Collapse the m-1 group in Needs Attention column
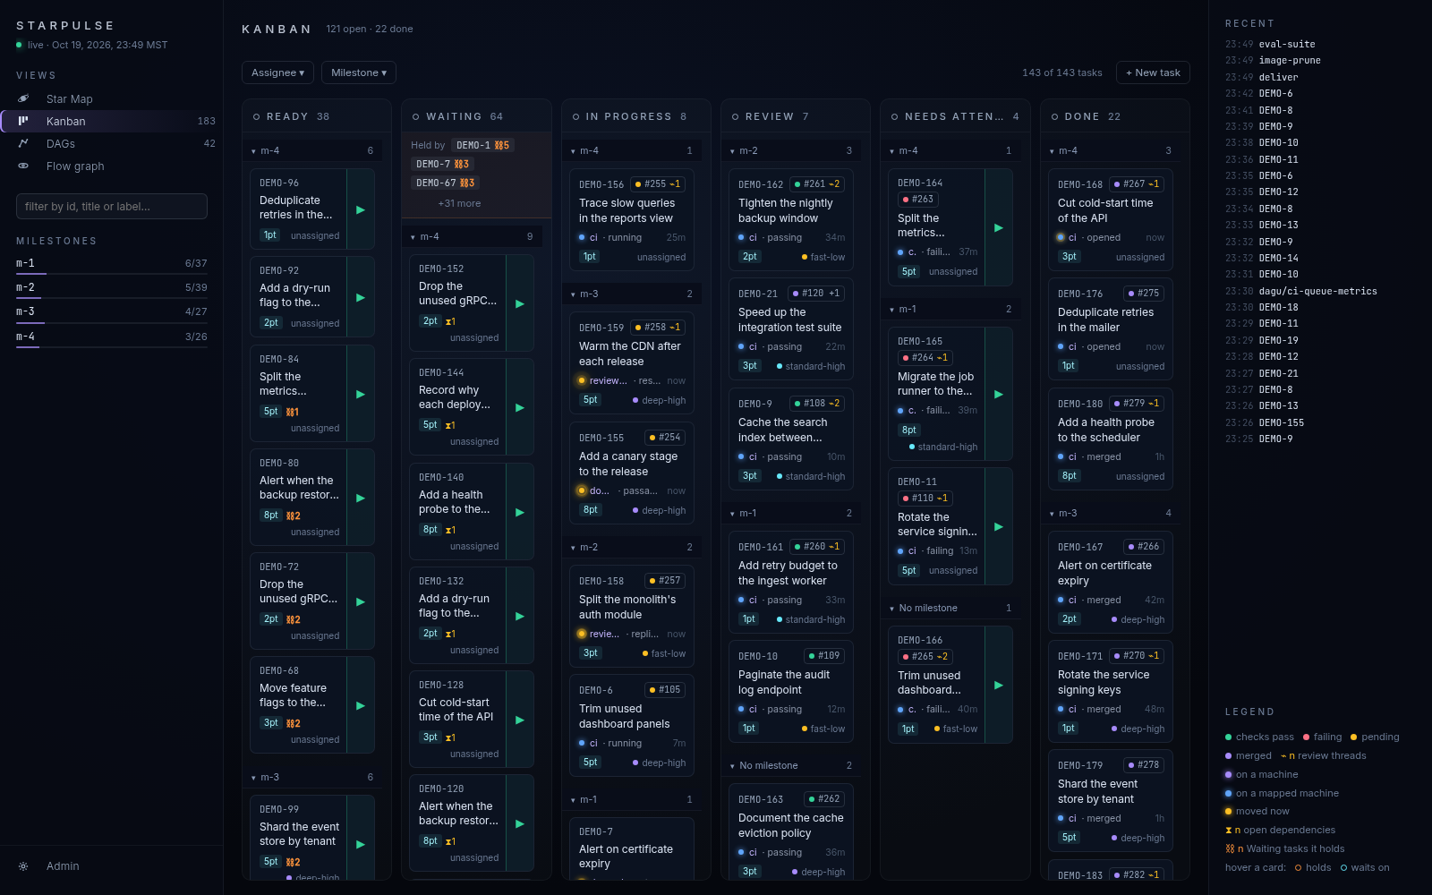 coord(950,309)
